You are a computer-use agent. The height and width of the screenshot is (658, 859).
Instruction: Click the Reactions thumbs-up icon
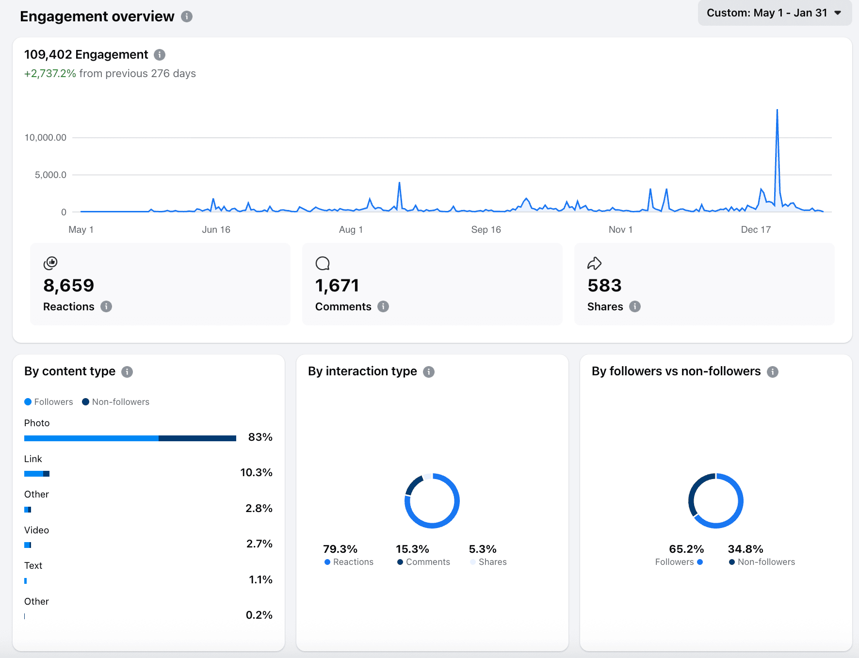[49, 263]
